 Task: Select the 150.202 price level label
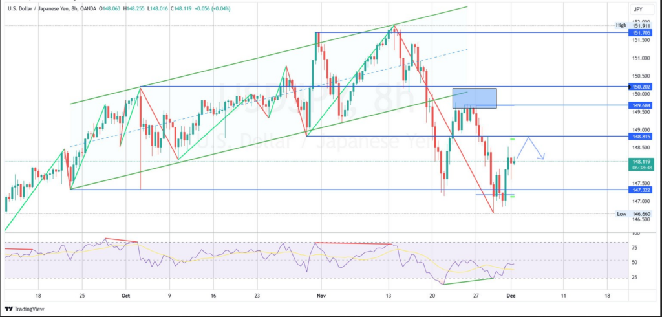coord(641,86)
